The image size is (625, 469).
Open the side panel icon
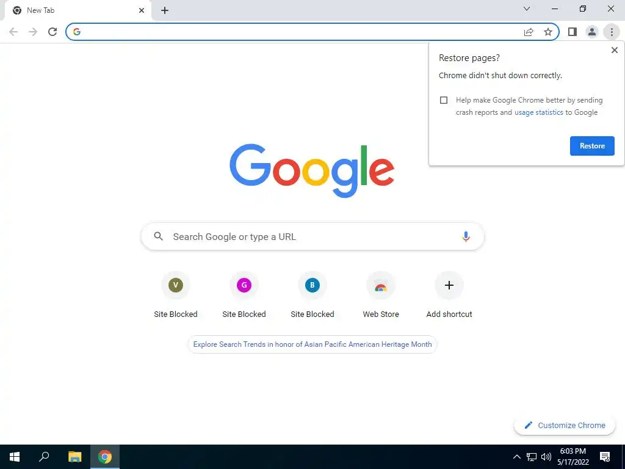tap(573, 32)
